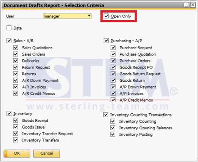This screenshot has height=162, width=198.
Task: Untick the Open Only checkbox
Action: (x=106, y=16)
